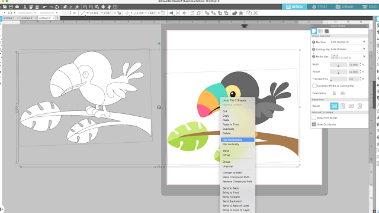This screenshot has width=379, height=213.
Task: Toggle Constrain Media to Cutting Mat
Action: [x=314, y=86]
